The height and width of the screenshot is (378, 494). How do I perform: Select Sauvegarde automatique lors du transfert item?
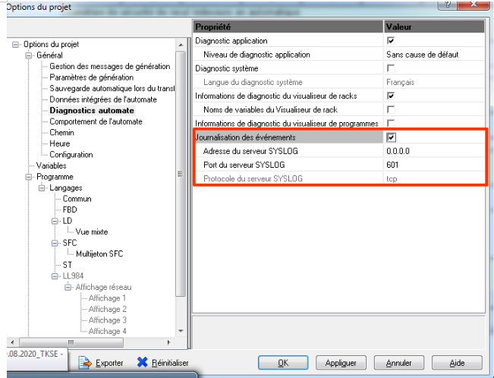[112, 89]
